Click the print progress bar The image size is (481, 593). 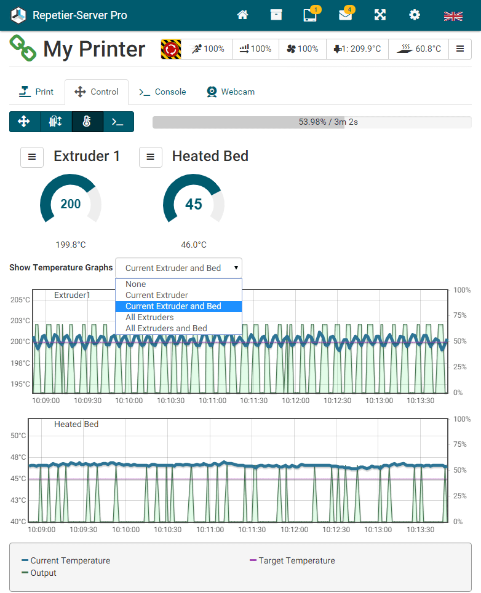click(x=312, y=122)
